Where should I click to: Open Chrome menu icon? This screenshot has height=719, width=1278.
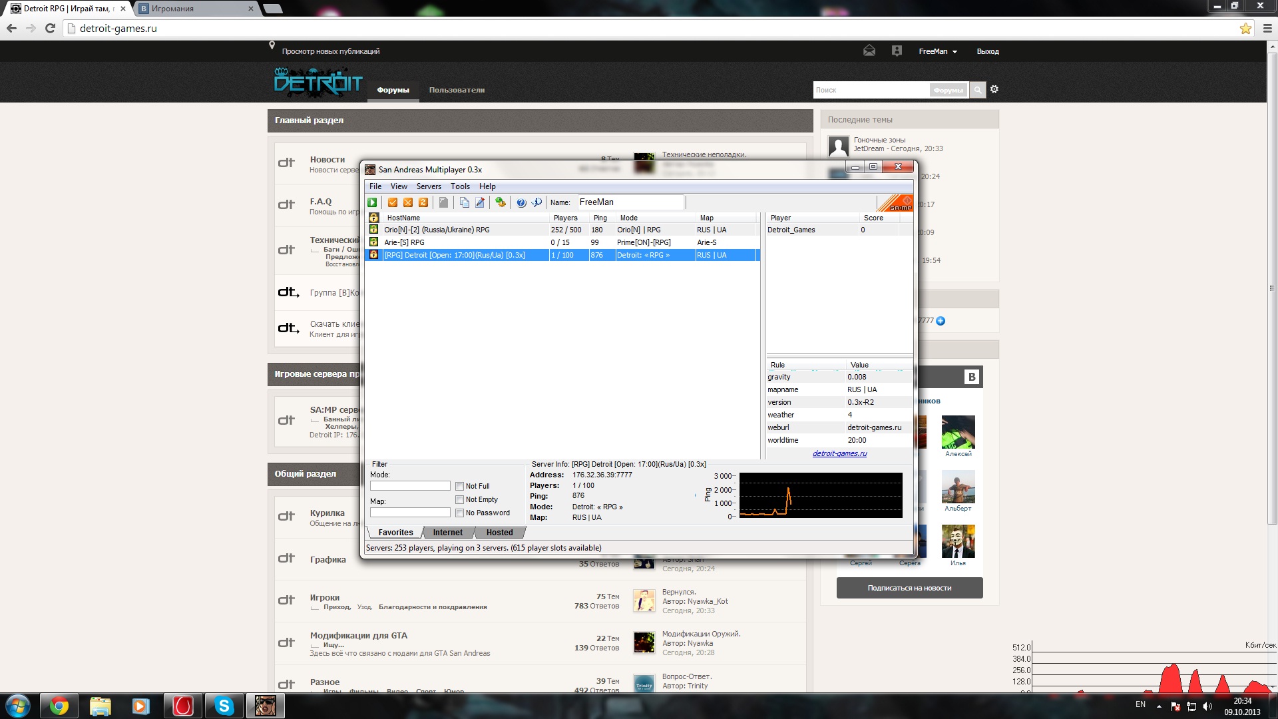point(1267,29)
